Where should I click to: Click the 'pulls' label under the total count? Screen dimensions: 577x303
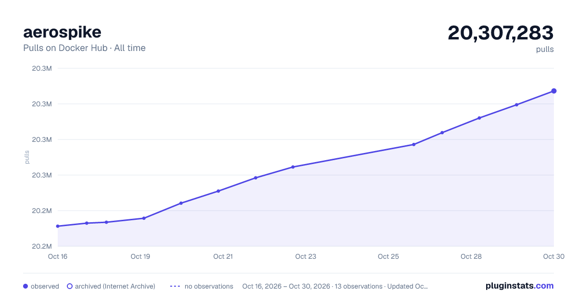[545, 49]
